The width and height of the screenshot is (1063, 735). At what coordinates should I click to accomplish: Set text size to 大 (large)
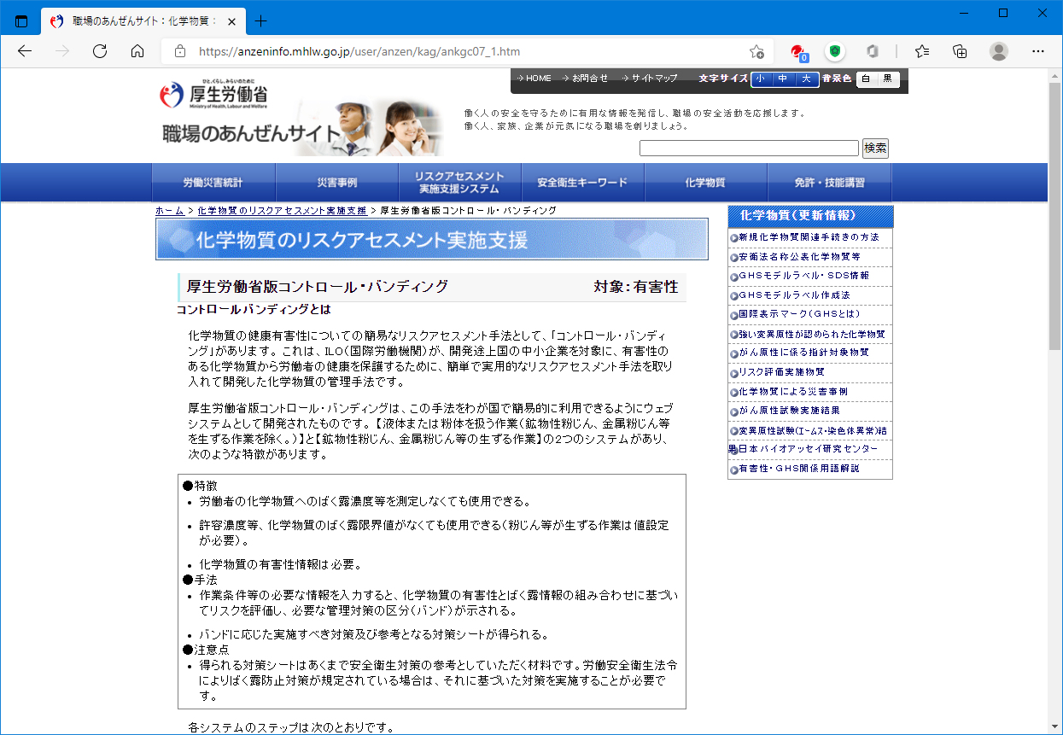tap(807, 79)
